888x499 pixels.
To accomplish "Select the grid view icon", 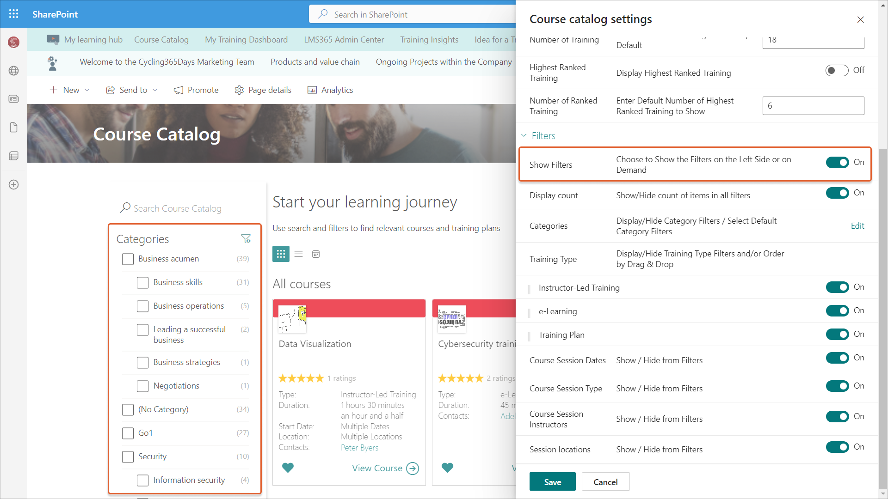I will (x=281, y=254).
